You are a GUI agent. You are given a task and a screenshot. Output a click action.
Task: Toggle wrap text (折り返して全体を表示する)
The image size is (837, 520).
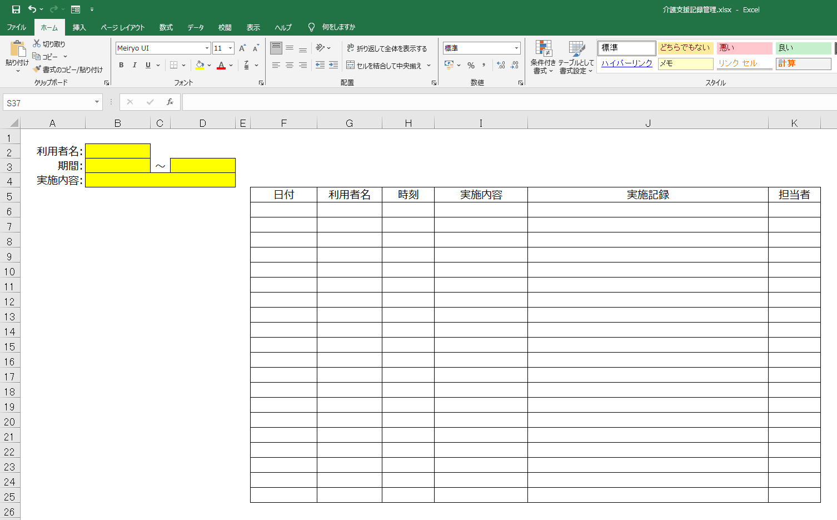(x=387, y=48)
